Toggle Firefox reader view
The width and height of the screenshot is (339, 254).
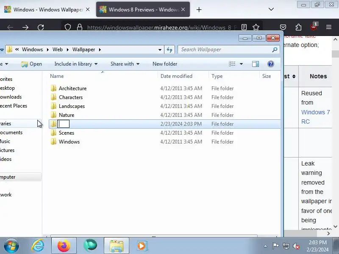coord(244,27)
